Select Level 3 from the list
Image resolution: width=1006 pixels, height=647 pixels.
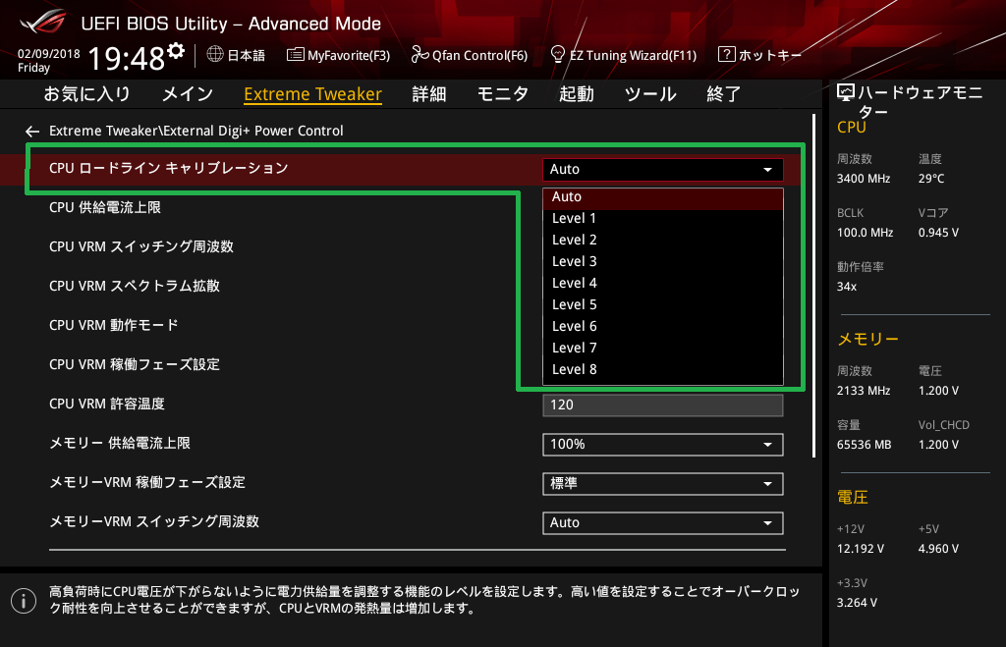663,262
